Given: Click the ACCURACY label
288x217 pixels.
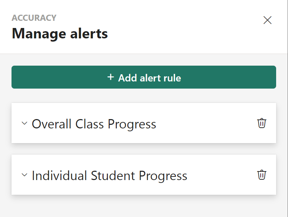Looking at the screenshot, I should click(x=34, y=18).
